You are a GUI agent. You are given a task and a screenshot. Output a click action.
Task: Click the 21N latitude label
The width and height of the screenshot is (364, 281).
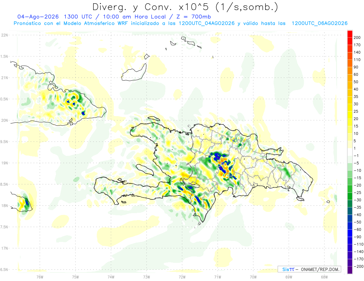click(4, 78)
